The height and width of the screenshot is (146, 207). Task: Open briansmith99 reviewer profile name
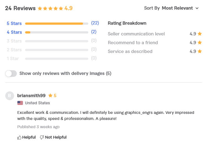pos(31,96)
